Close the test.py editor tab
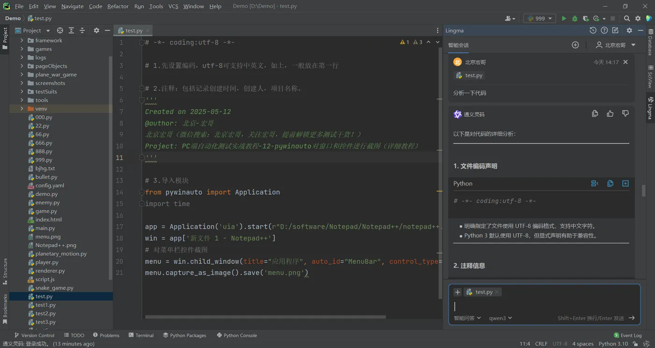This screenshot has width=655, height=348. 148,30
